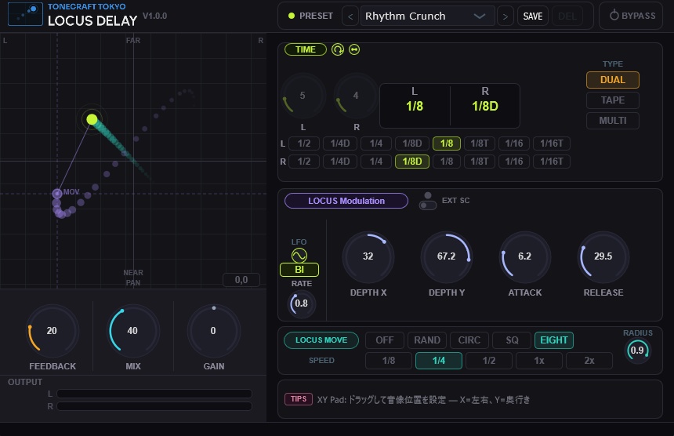674x436 pixels.
Task: Set locus move pattern to OFF
Action: (x=385, y=340)
